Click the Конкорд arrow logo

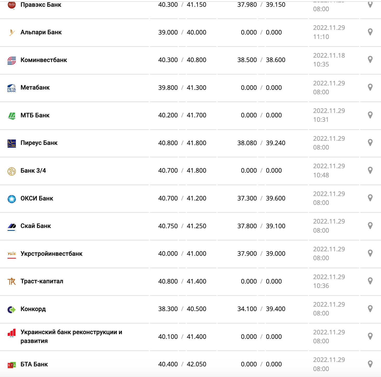(12, 309)
